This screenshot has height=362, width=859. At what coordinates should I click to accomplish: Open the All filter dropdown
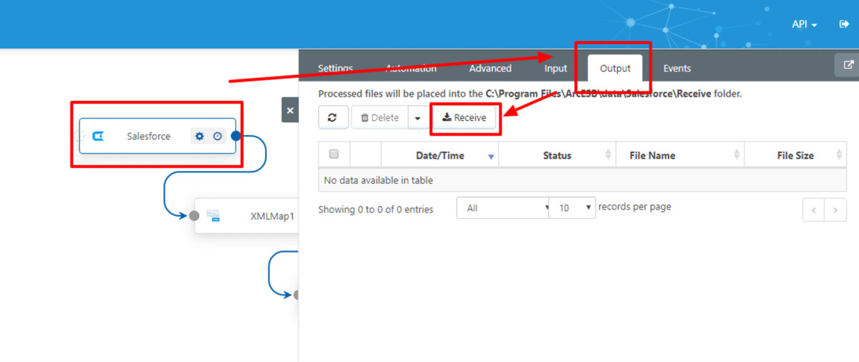pyautogui.click(x=503, y=208)
